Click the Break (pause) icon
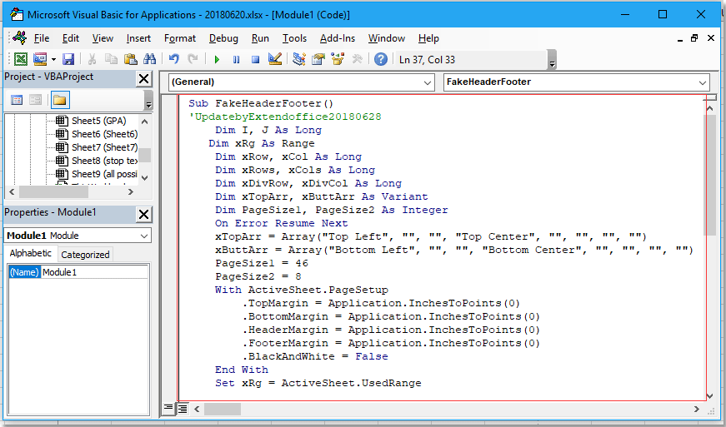 [x=236, y=59]
